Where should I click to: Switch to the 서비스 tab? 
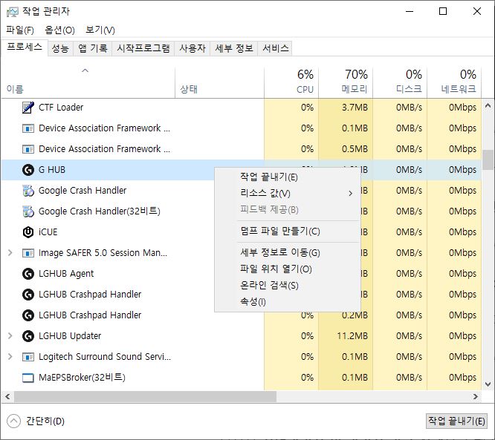click(275, 48)
